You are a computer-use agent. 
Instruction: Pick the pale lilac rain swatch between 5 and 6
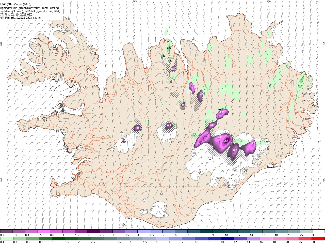point(162,238)
